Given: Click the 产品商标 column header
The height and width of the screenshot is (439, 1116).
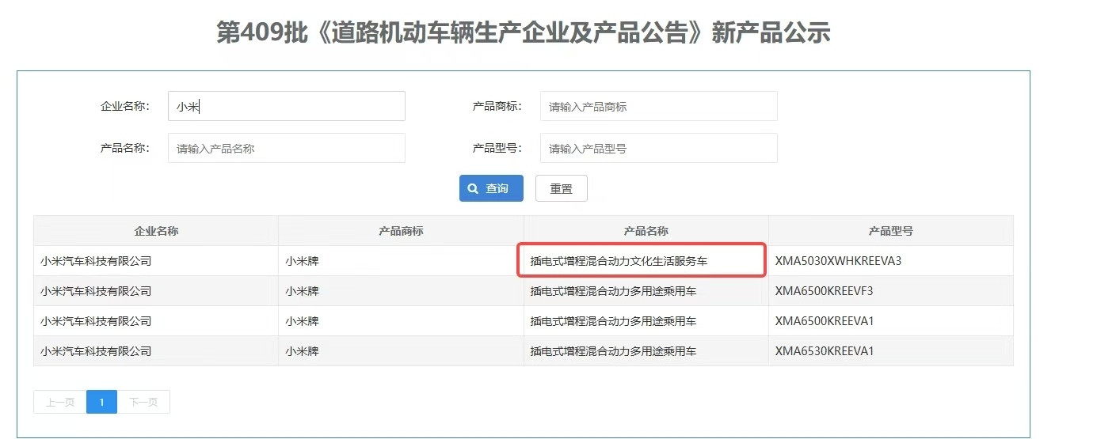Looking at the screenshot, I should (x=401, y=231).
